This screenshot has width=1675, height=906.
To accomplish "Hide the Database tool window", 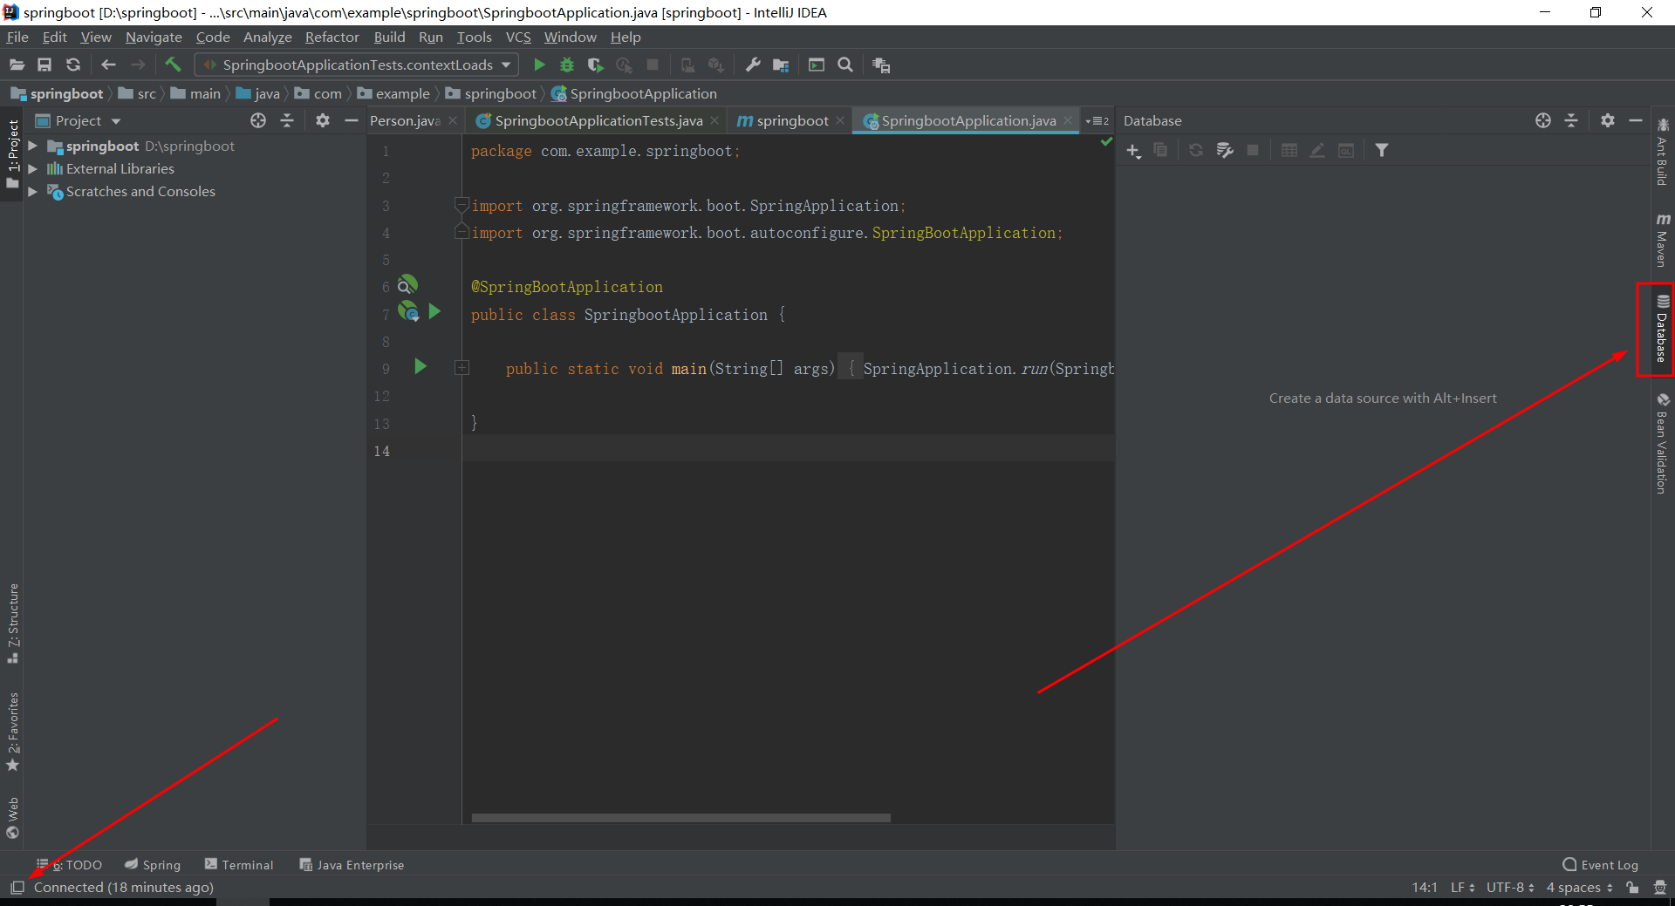I will (x=1636, y=120).
